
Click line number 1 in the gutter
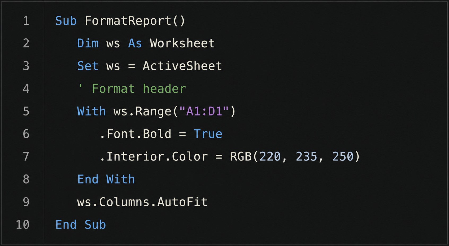point(26,21)
